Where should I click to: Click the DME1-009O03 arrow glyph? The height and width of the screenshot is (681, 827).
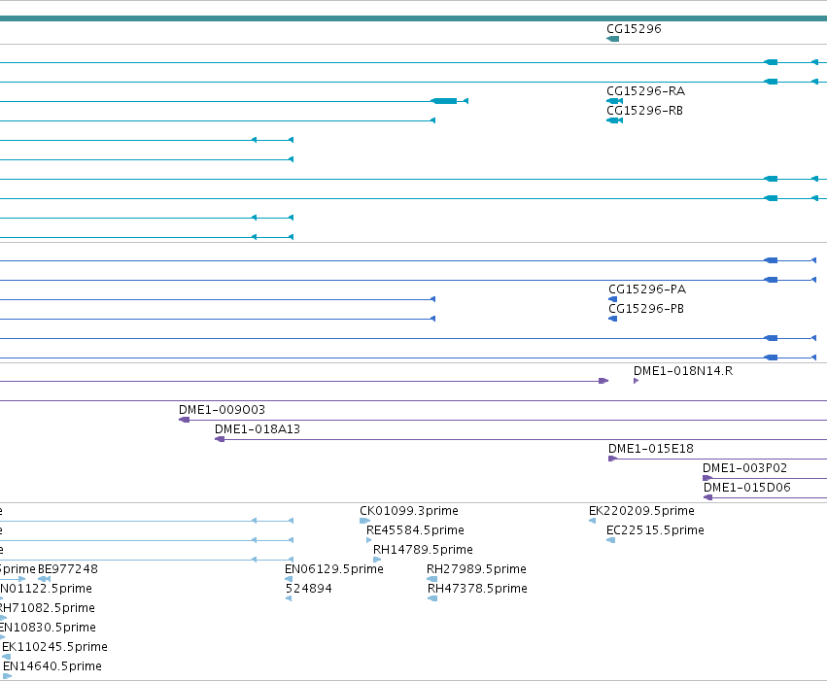[184, 420]
